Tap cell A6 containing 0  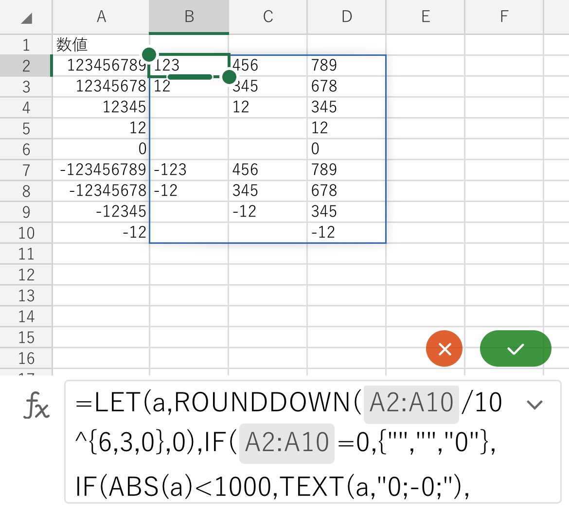101,149
